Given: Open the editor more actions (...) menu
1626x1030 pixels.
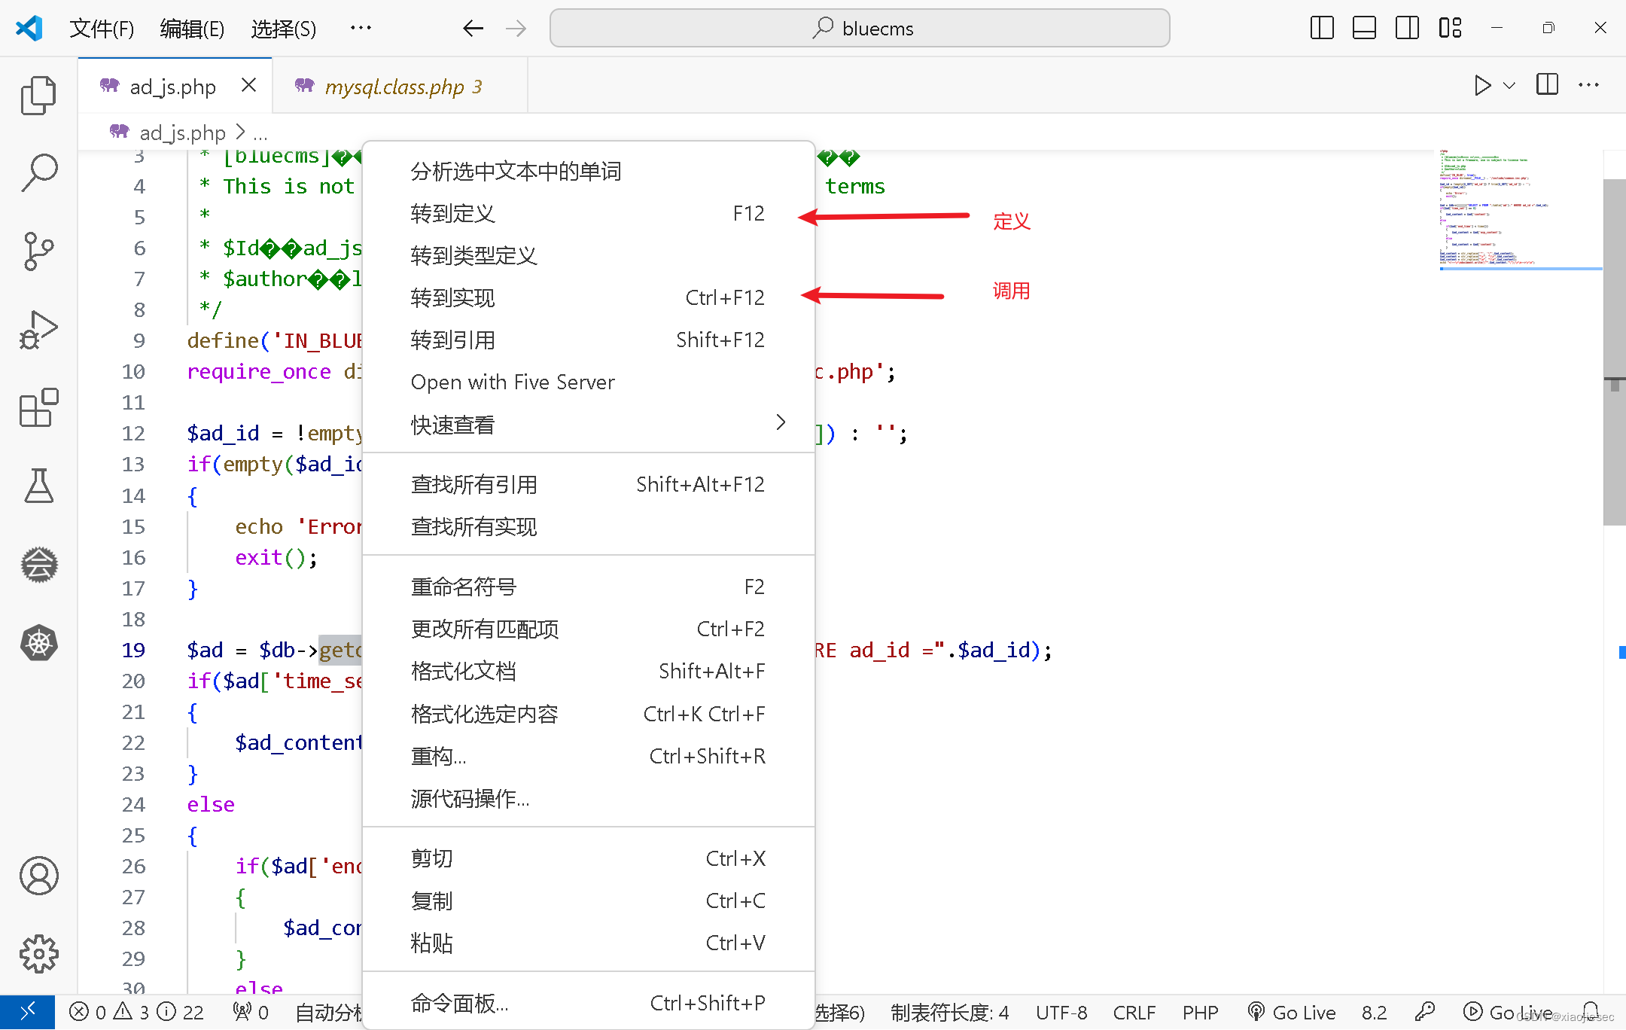Looking at the screenshot, I should (1588, 84).
